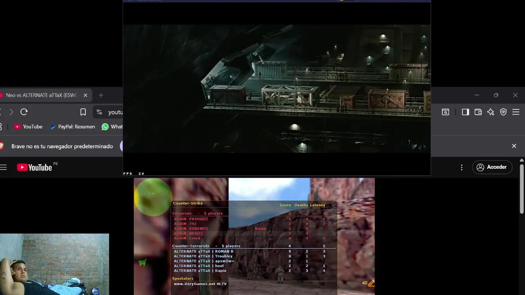The width and height of the screenshot is (525, 295).
Task: Open the tab search icon
Action: coord(445,112)
